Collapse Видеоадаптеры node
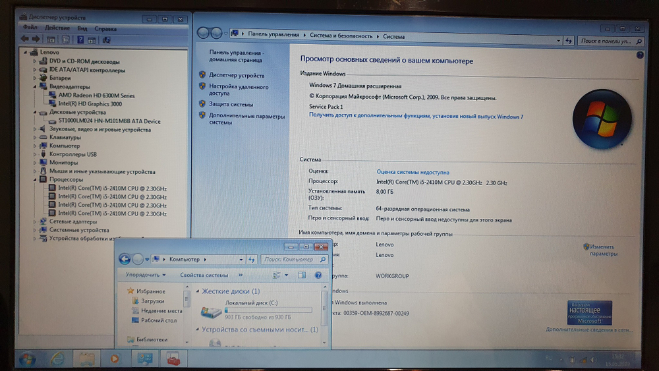Image resolution: width=659 pixels, height=371 pixels. [35, 86]
